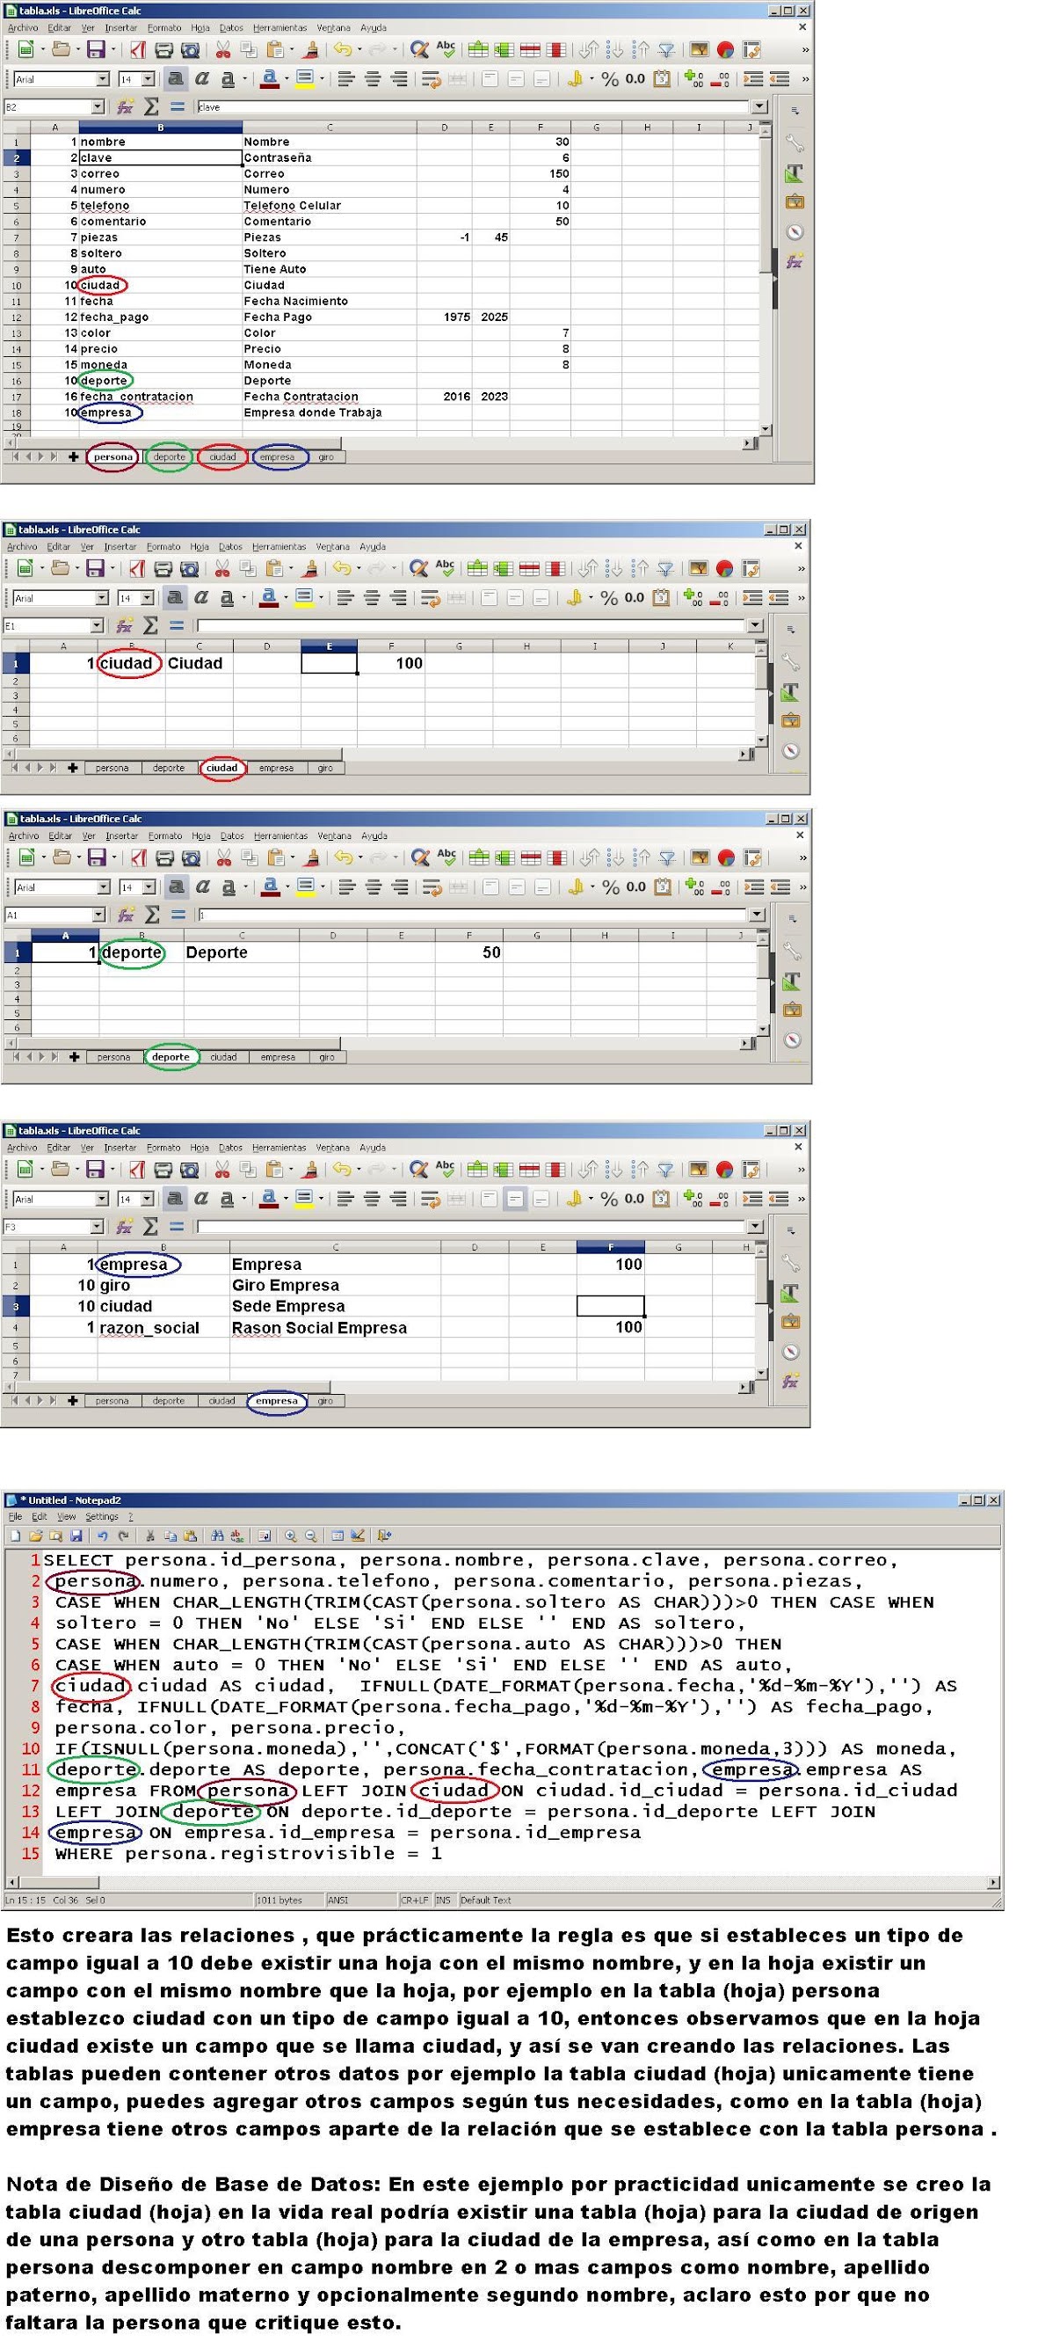Viewport: 1038px width, 2342px height.
Task: Click column E header in ciudad-sheet Calc window
Action: (329, 646)
